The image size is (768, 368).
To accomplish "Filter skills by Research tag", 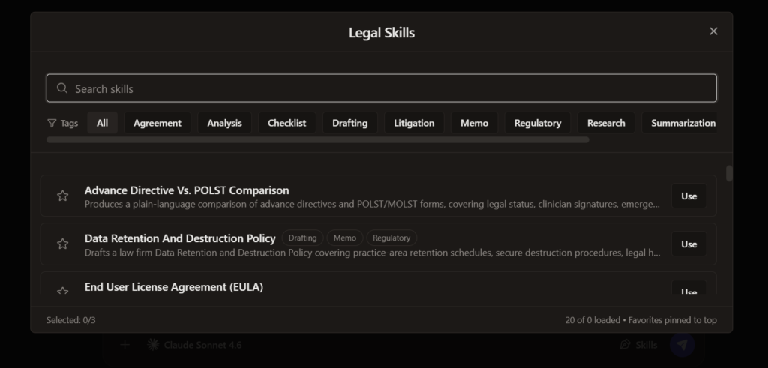I will (x=606, y=123).
